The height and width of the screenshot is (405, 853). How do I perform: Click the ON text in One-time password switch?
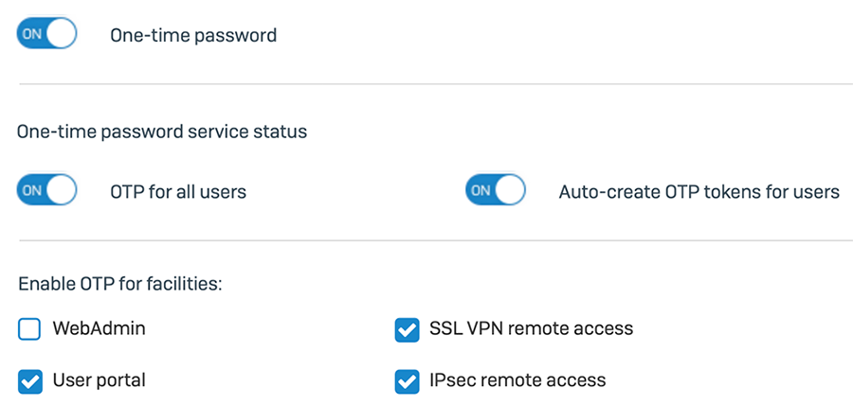pyautogui.click(x=31, y=35)
